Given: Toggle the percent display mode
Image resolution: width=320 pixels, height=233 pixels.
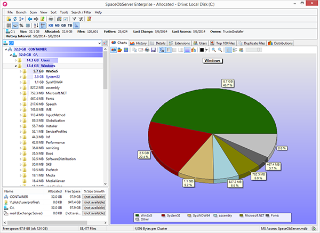Looking at the screenshot, I should pyautogui.click(x=21, y=26).
